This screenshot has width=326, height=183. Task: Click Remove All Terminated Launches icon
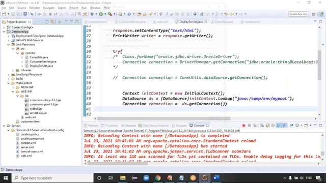(x=255, y=126)
